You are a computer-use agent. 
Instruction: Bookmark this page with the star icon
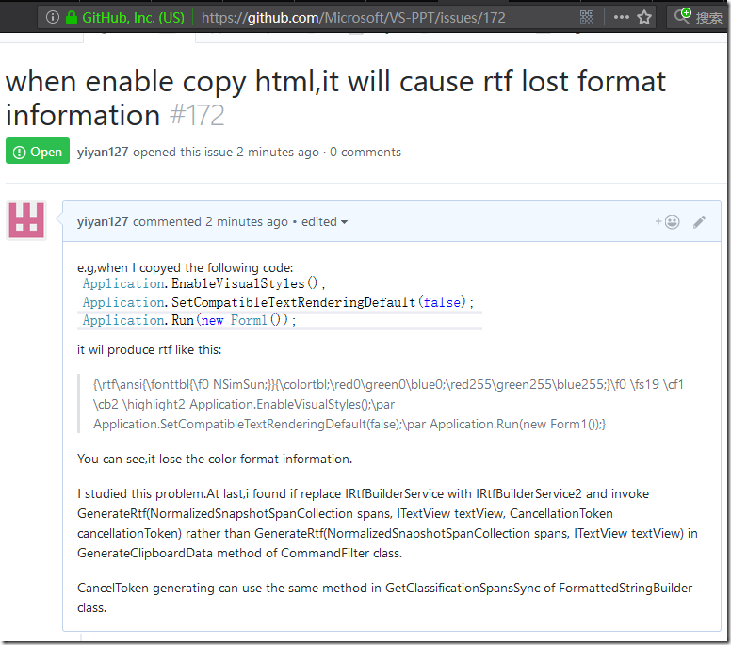tap(644, 17)
